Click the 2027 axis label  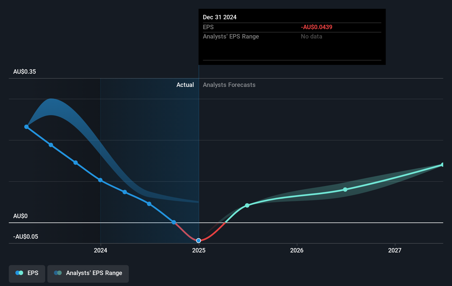pyautogui.click(x=395, y=250)
